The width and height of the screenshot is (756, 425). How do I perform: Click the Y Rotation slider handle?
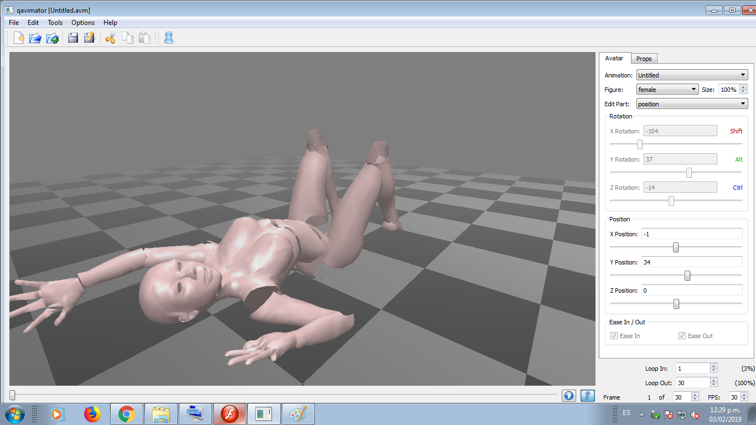[689, 173]
